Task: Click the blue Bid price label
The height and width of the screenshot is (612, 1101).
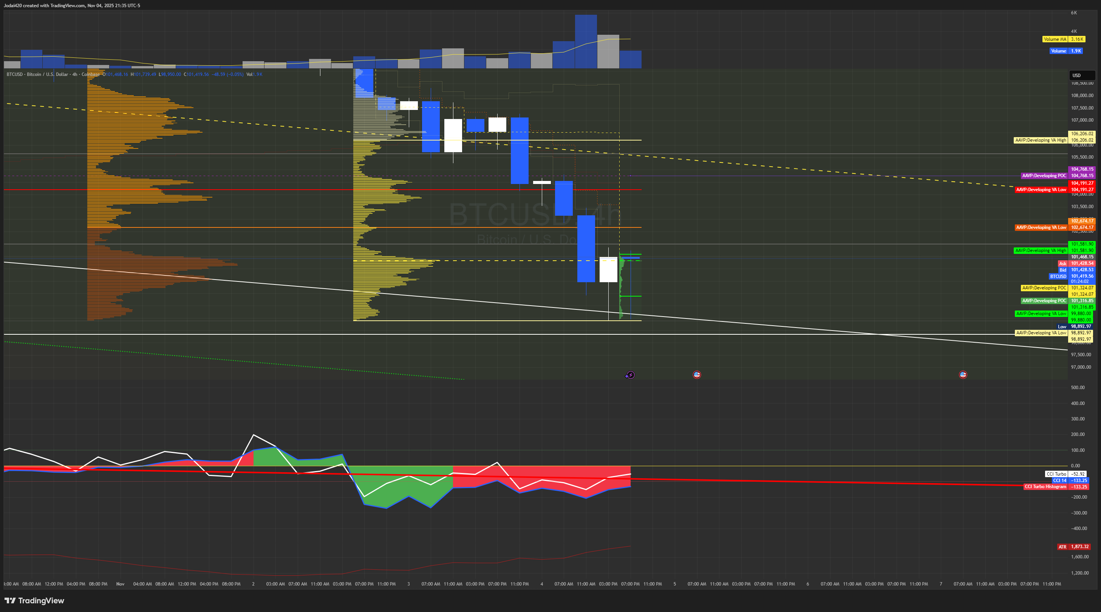Action: point(1082,270)
